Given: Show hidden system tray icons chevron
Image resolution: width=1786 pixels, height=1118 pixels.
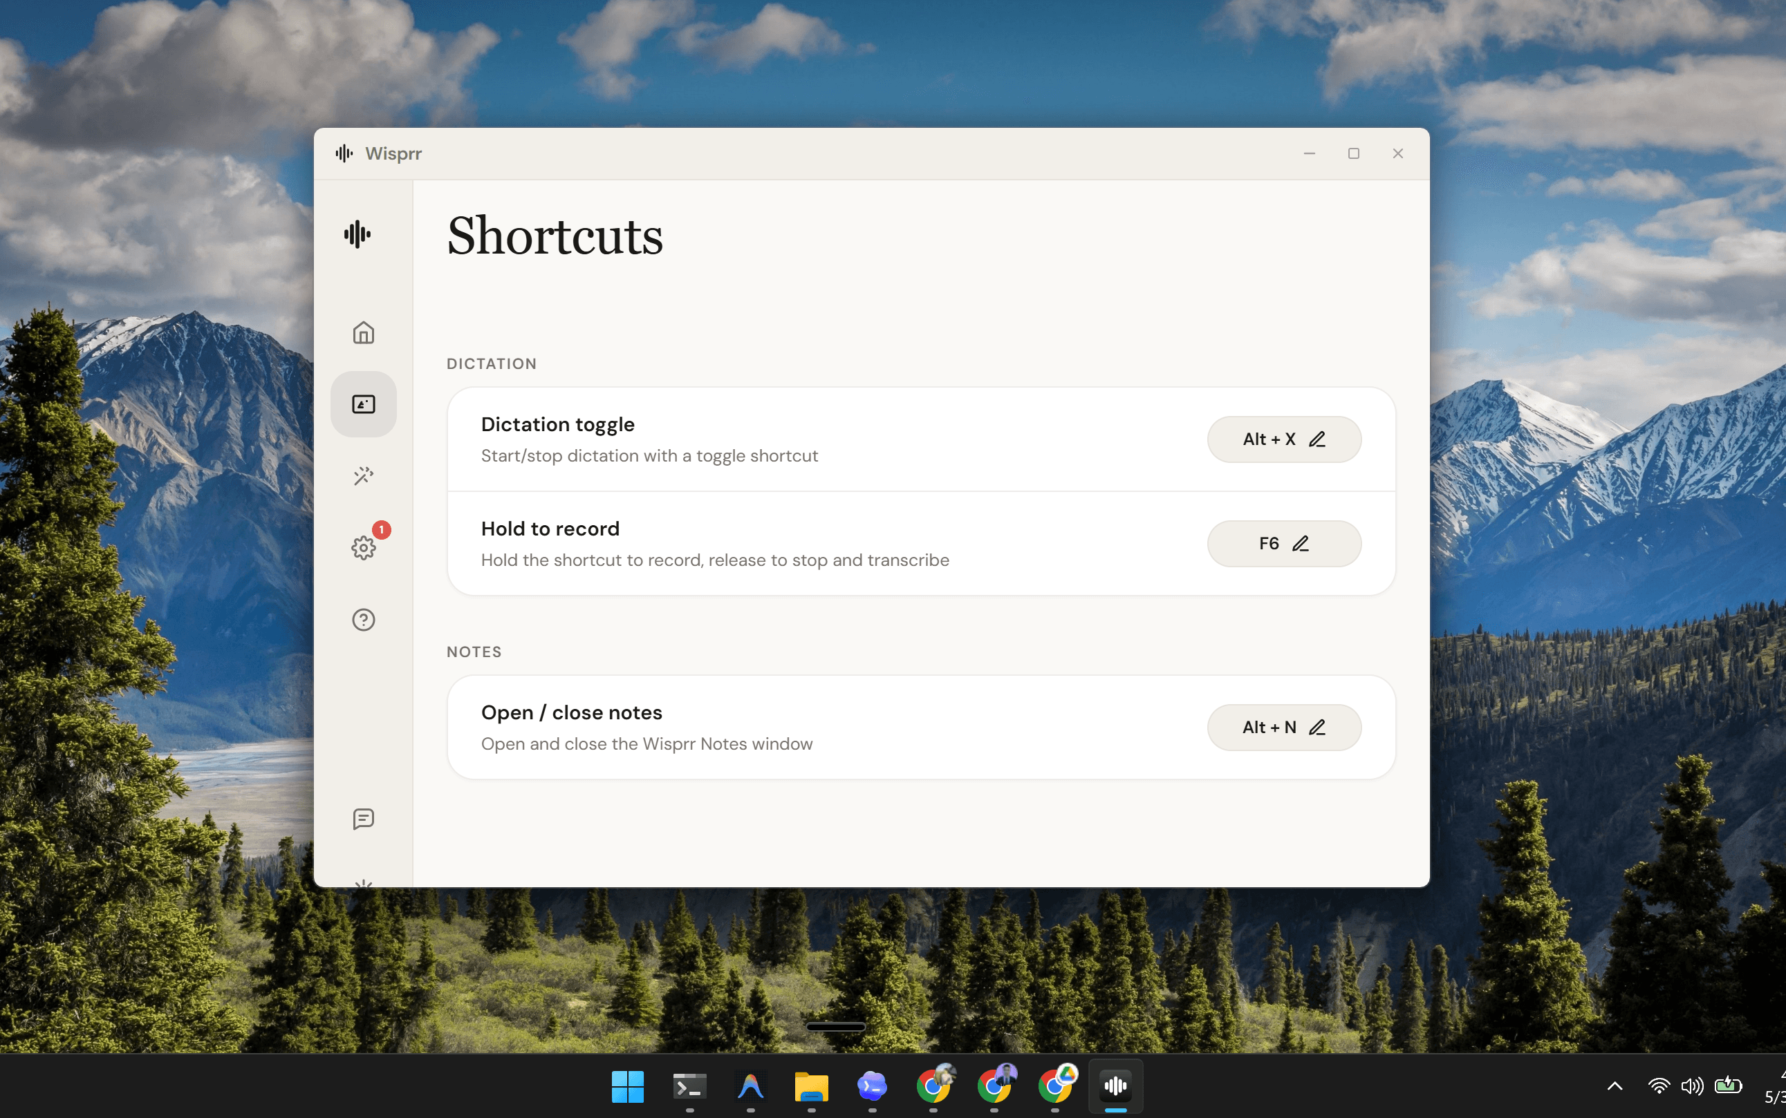Looking at the screenshot, I should click(x=1615, y=1086).
